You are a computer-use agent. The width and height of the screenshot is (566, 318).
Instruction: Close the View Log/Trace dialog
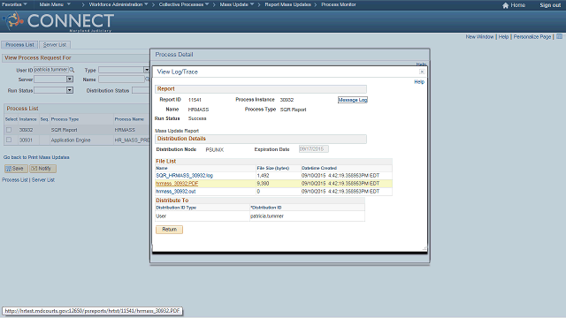422,72
